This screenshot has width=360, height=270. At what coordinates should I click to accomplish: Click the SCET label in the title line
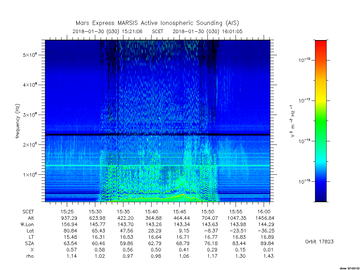157,31
